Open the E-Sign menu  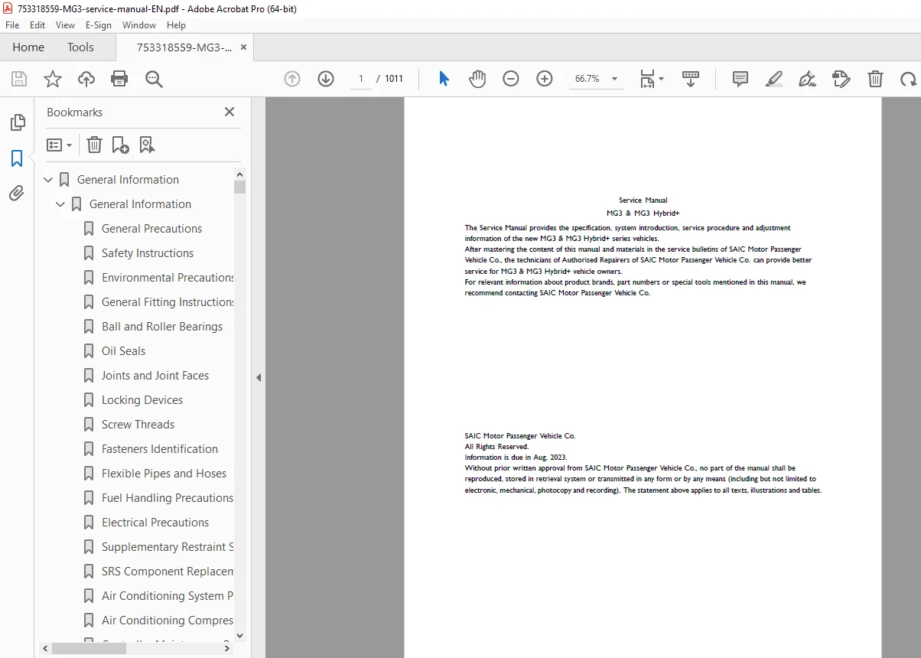(x=99, y=25)
